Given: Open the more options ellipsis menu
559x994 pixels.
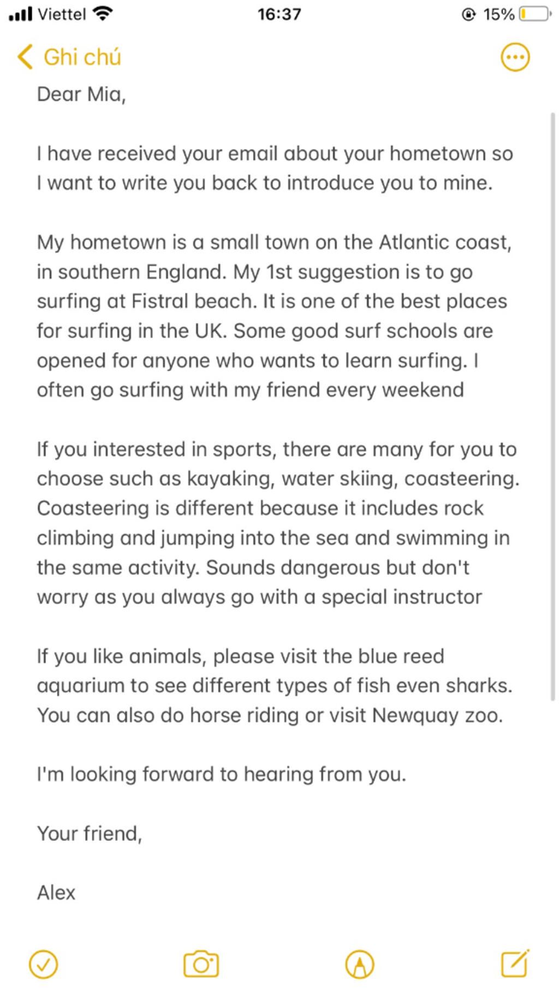Looking at the screenshot, I should tap(515, 57).
